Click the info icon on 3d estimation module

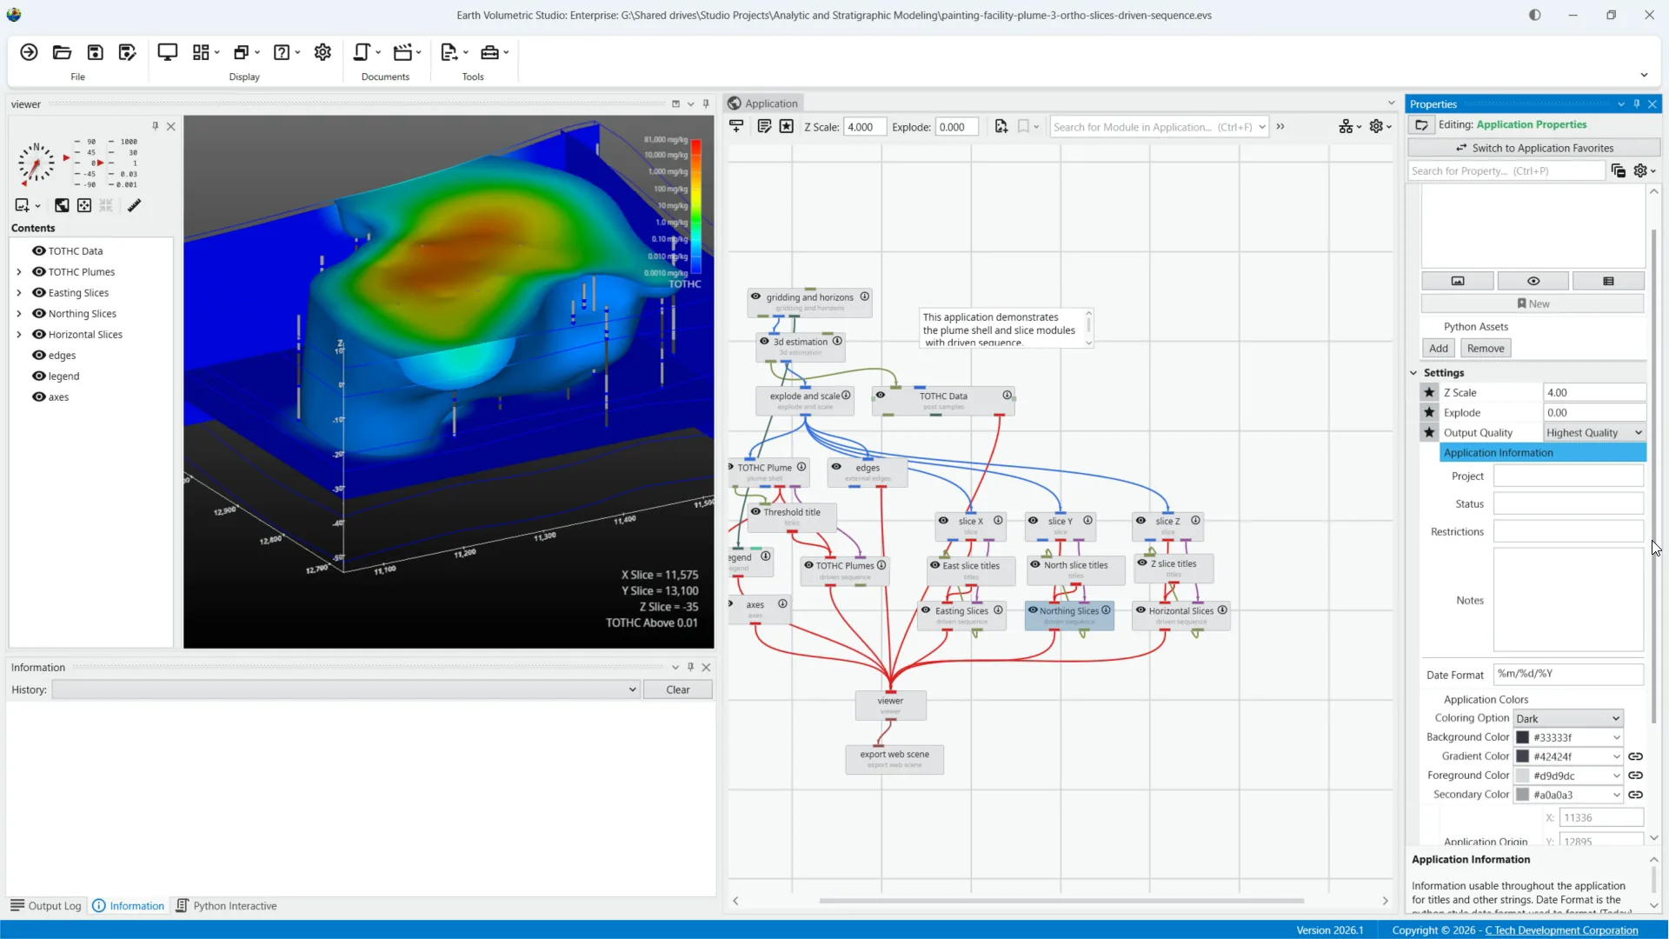(837, 341)
